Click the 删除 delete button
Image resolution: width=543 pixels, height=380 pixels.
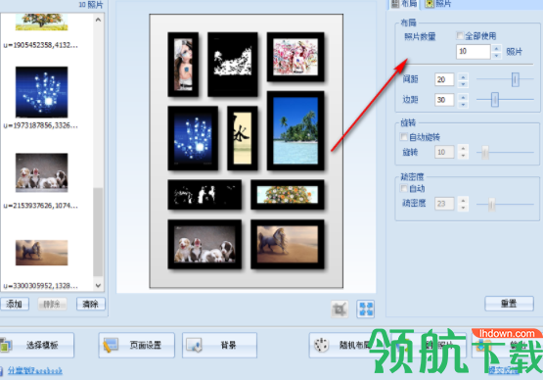(x=52, y=304)
